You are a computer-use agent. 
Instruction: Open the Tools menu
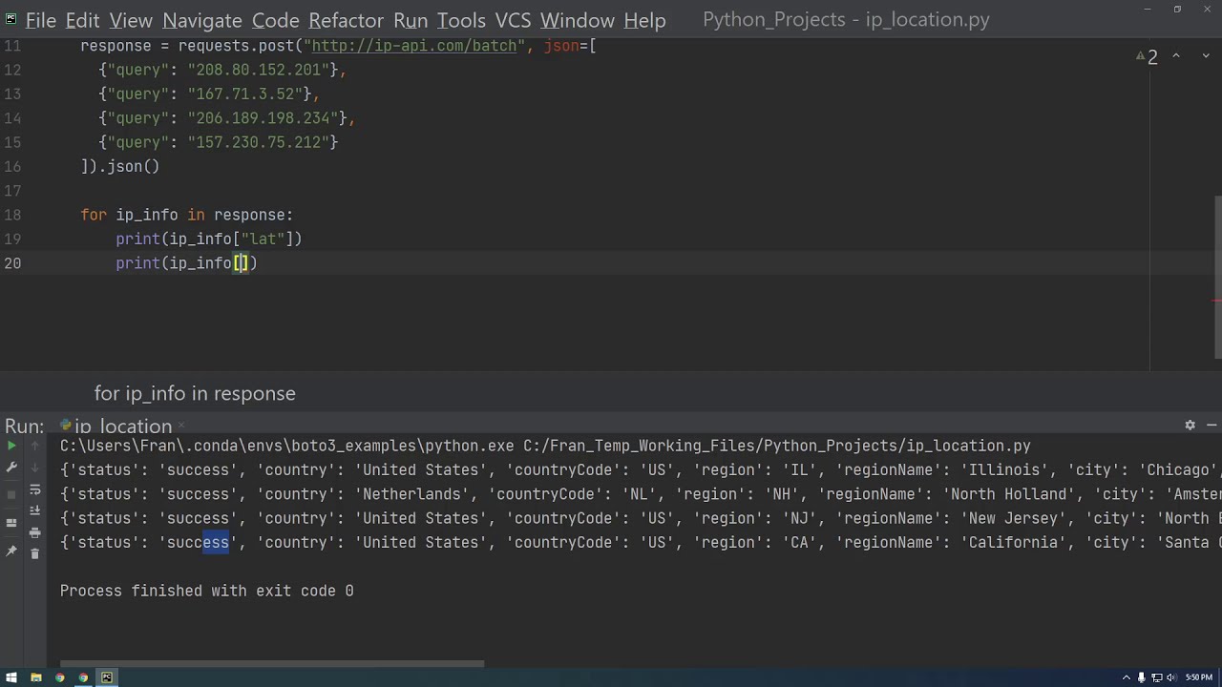point(461,19)
